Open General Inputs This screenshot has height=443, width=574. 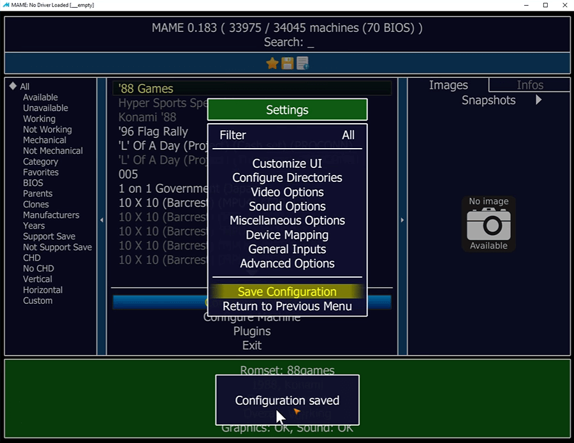coord(287,249)
